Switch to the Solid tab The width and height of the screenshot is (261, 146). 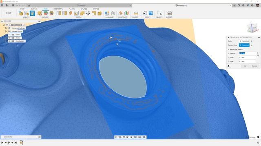click(22, 9)
